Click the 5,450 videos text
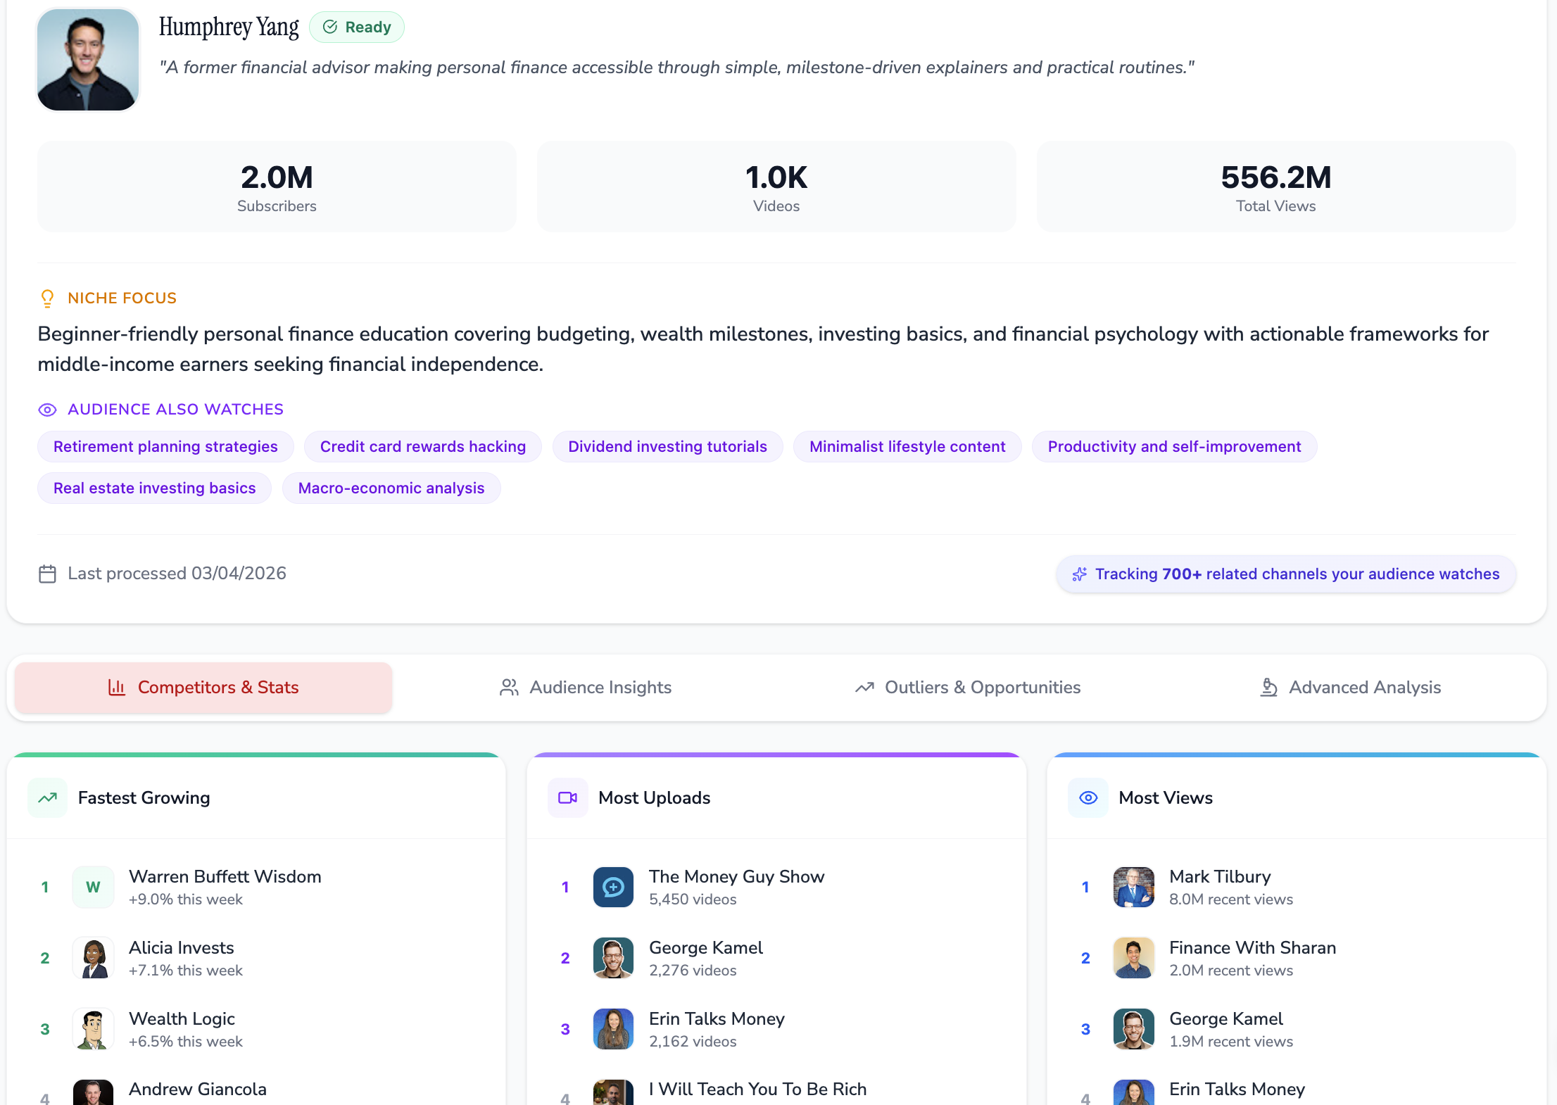The image size is (1557, 1105). (x=693, y=899)
